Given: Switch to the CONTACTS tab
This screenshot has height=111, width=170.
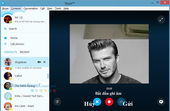Looking at the screenshot, I should [10, 52].
